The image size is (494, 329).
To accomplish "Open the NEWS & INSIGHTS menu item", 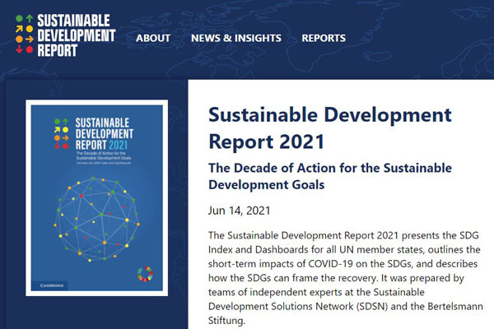I will (x=236, y=38).
